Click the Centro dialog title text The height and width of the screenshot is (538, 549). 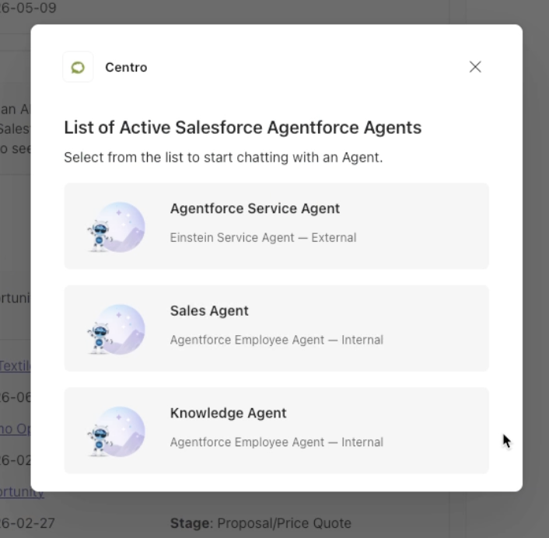(126, 67)
